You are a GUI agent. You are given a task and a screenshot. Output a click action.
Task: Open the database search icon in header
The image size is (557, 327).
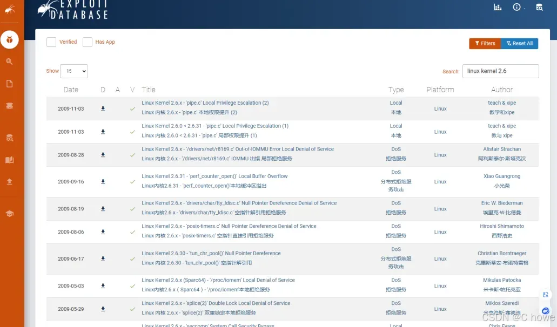[x=539, y=7]
